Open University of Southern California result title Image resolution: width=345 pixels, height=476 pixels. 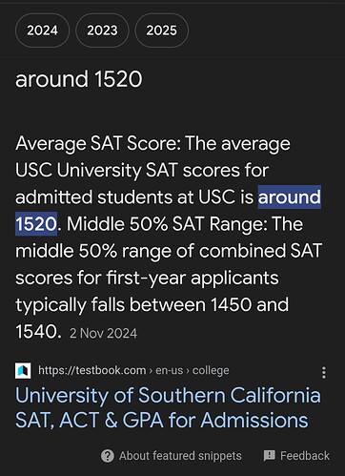click(168, 395)
